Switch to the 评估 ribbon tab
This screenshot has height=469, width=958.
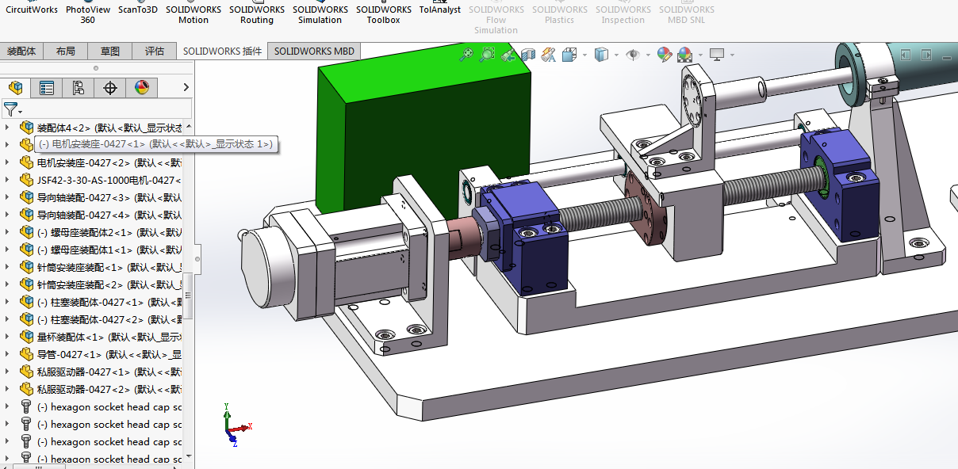[x=155, y=51]
